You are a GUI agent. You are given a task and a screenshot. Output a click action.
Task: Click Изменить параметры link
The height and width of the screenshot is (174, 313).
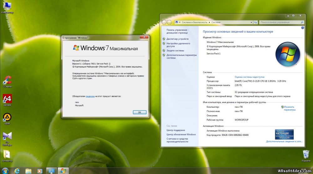(x=290, y=108)
